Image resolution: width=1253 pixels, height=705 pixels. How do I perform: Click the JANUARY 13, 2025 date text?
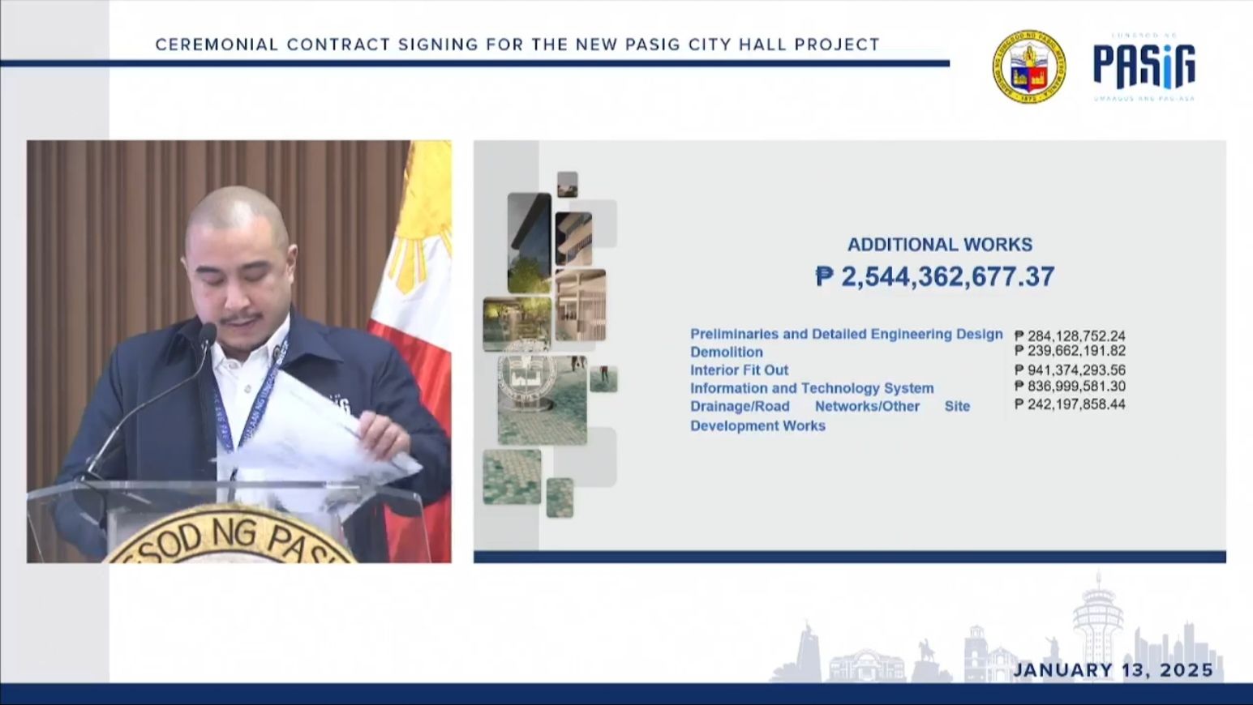(x=1113, y=670)
